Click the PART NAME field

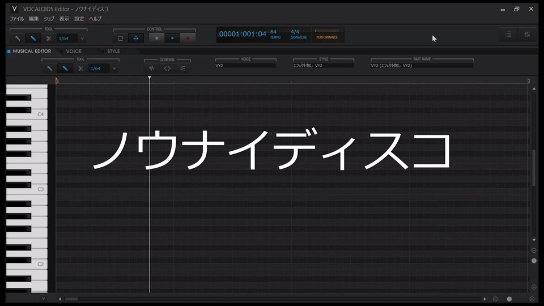422,65
